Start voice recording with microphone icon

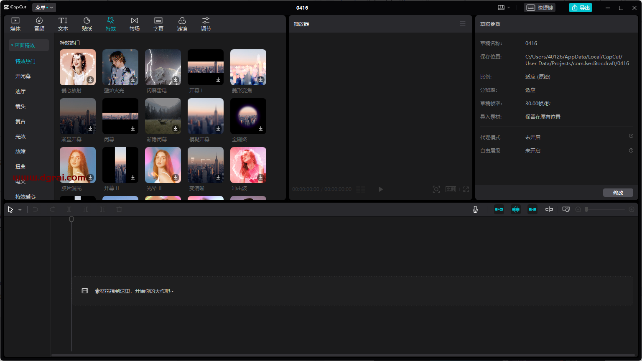(x=475, y=209)
